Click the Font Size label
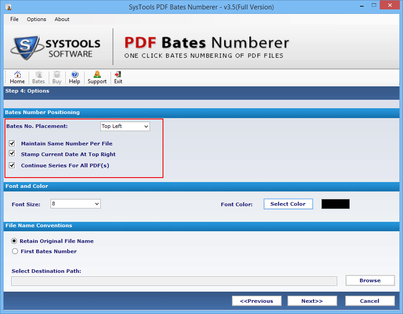Image resolution: width=403 pixels, height=314 pixels. click(26, 204)
